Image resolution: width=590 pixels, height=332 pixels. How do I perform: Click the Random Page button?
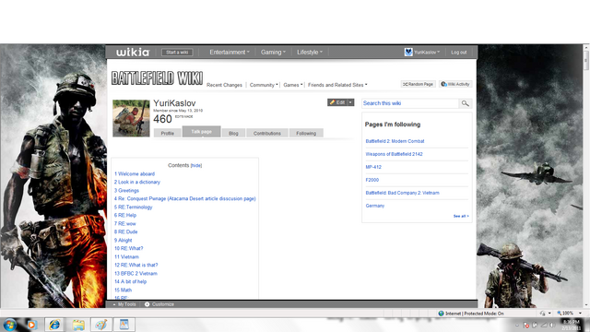(418, 84)
